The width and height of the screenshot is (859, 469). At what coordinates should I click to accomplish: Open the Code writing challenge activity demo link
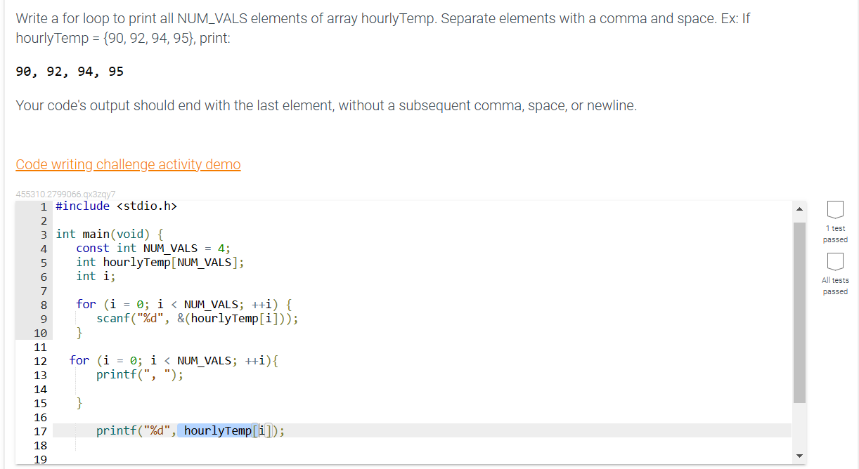[128, 164]
